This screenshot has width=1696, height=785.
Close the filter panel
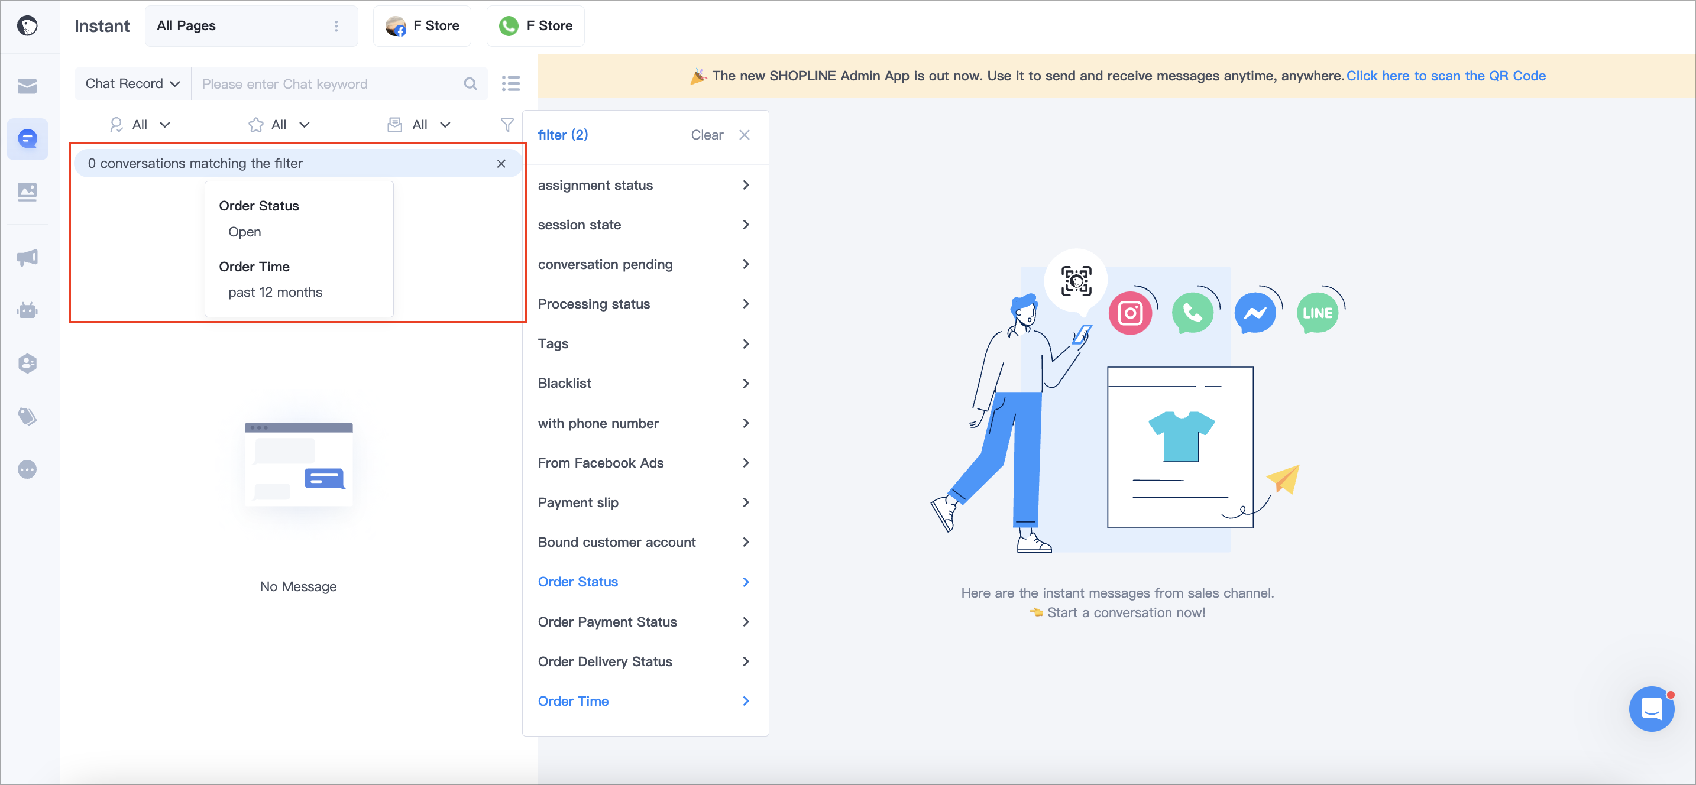pyautogui.click(x=744, y=135)
